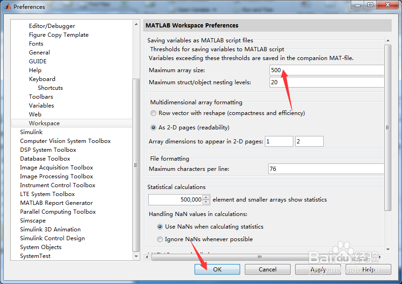Select Editor/Debugger in preferences tree
The height and width of the screenshot is (284, 402).
52,26
